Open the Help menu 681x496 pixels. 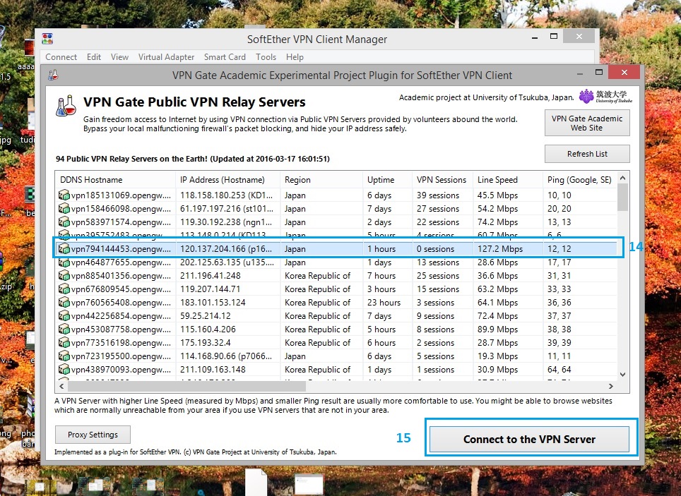click(295, 57)
